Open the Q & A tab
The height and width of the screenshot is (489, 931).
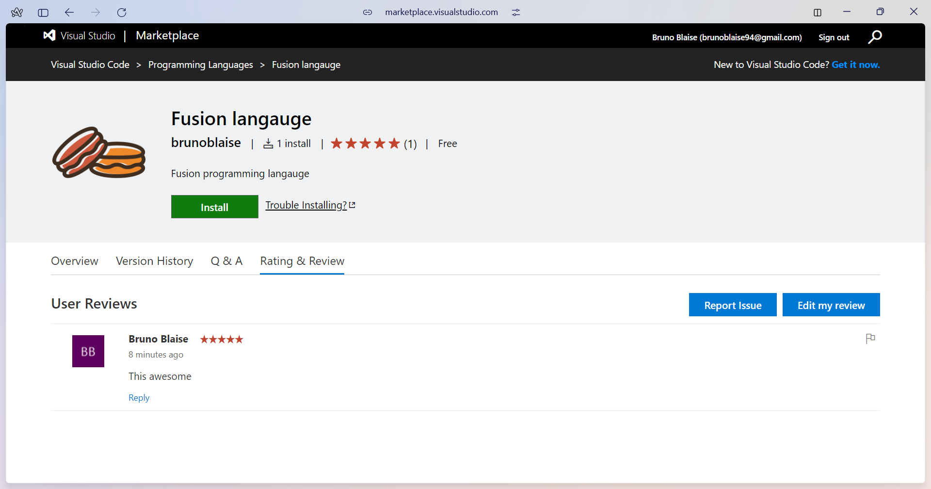[226, 261]
